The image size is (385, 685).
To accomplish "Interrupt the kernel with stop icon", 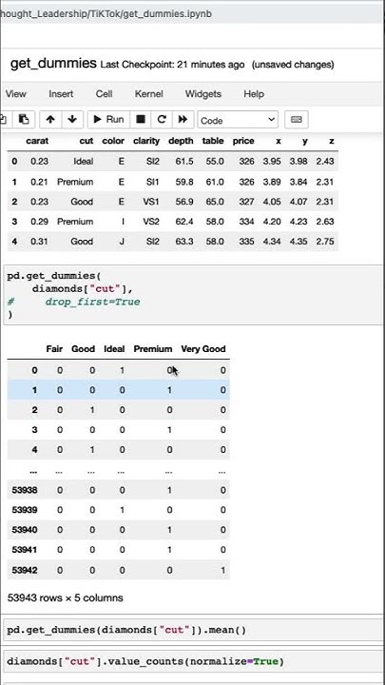I will (141, 119).
